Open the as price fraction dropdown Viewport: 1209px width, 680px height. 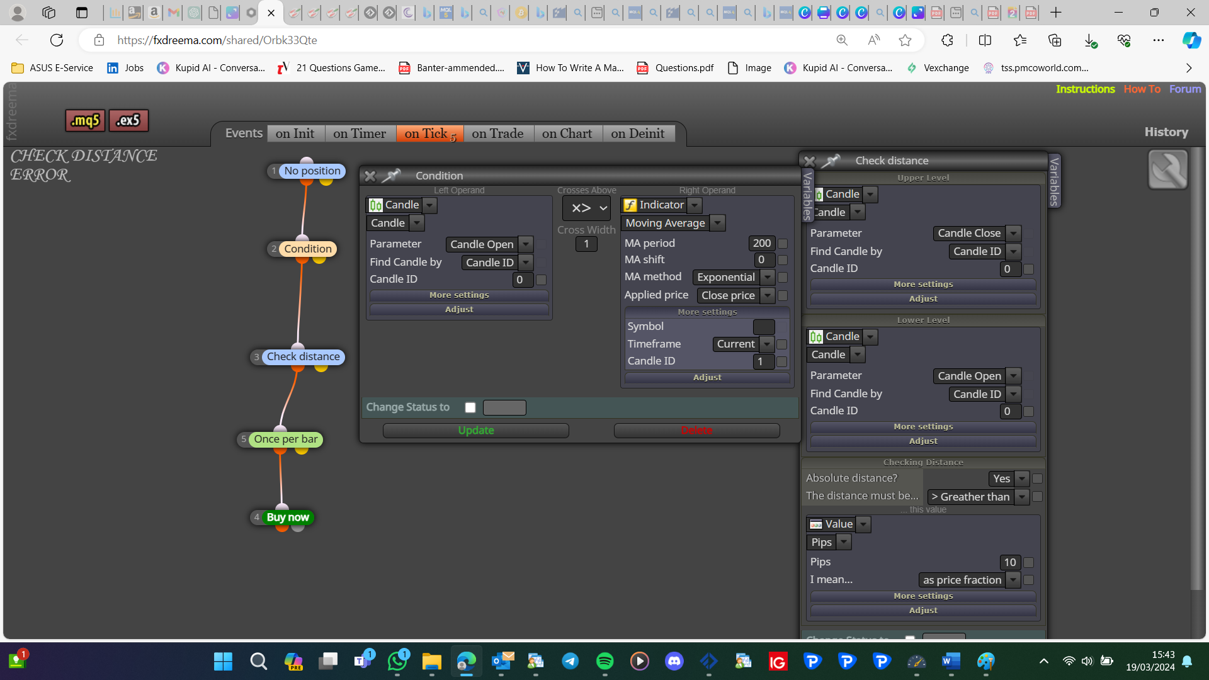(x=1013, y=580)
